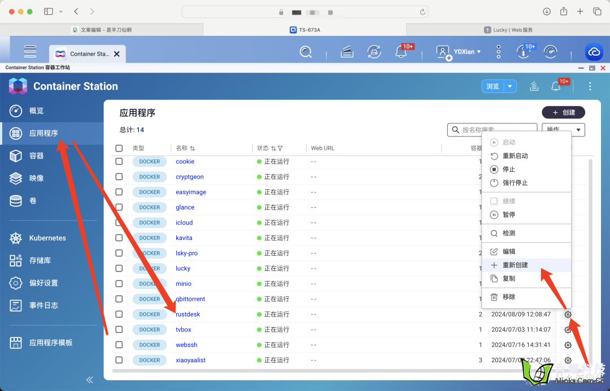Open the cloud icon in top-right corner
Screen dimensions: 610x391
[594, 52]
